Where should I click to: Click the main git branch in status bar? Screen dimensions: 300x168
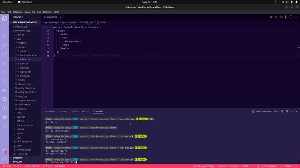[x=7, y=166]
